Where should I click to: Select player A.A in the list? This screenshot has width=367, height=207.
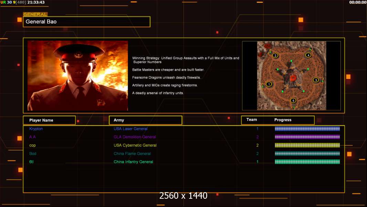tap(32, 137)
